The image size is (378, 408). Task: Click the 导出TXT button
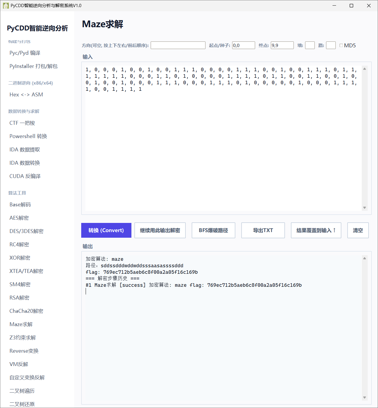(x=263, y=230)
